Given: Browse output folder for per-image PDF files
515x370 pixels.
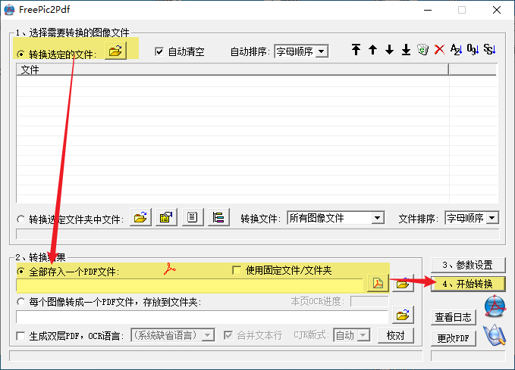Looking at the screenshot, I should pos(403,316).
